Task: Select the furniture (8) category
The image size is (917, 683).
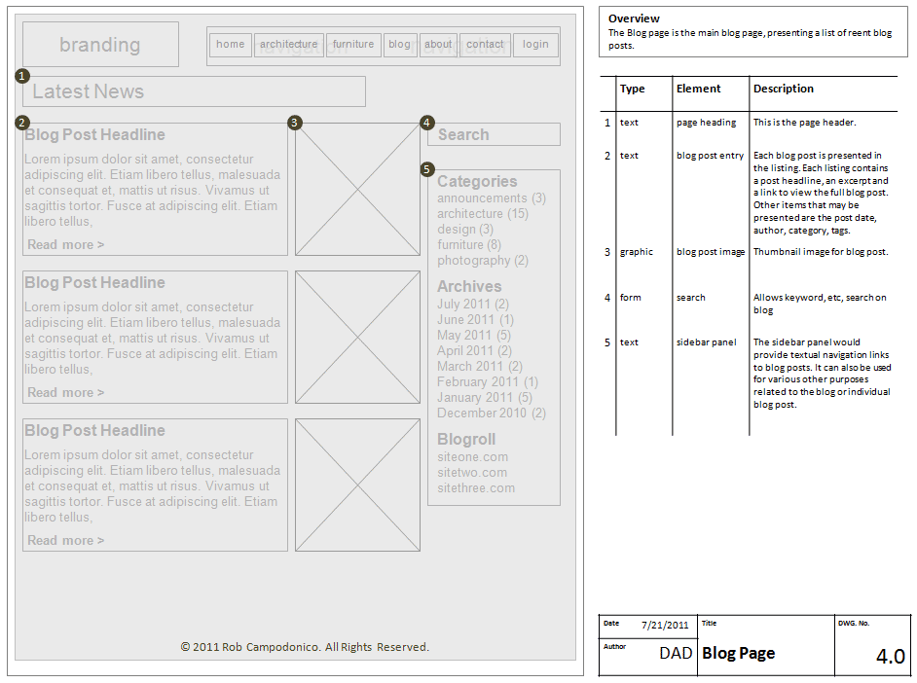Action: click(x=469, y=245)
